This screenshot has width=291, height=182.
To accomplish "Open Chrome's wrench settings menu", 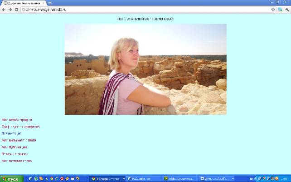I will 286,9.
